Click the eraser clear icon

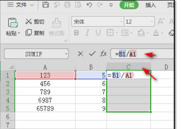pyautogui.click(x=171, y=33)
